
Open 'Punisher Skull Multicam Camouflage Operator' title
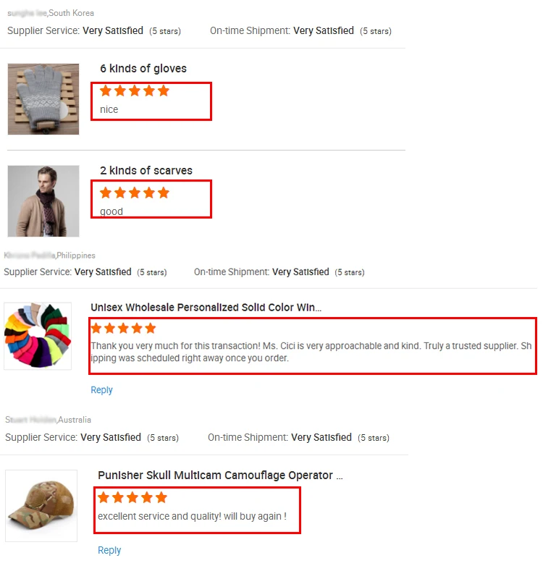220,476
